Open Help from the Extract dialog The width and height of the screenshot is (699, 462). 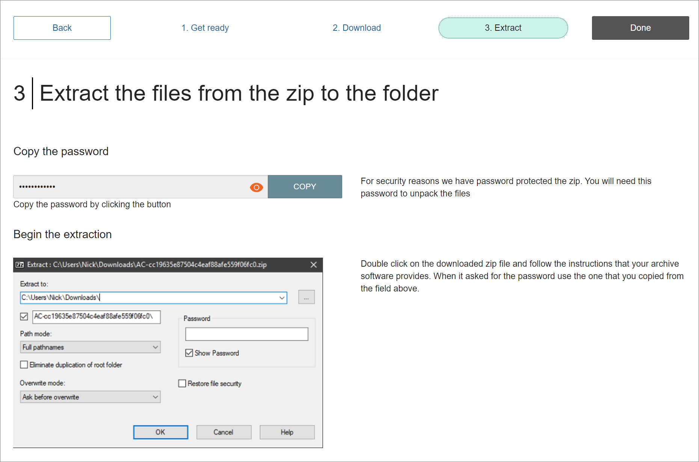[287, 432]
